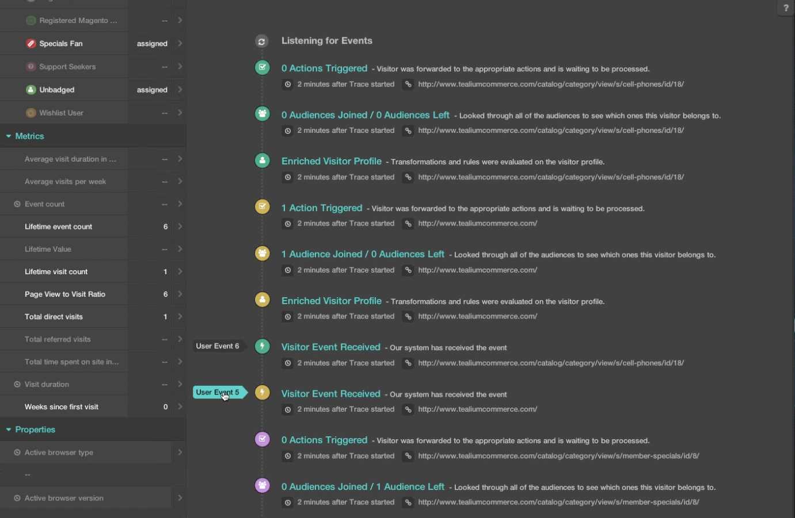795x518 pixels.
Task: Click the green 0 Actions Triggered checkmark icon
Action: pos(263,68)
